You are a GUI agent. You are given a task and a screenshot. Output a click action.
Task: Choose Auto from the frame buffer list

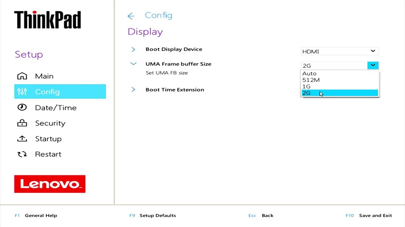340,74
